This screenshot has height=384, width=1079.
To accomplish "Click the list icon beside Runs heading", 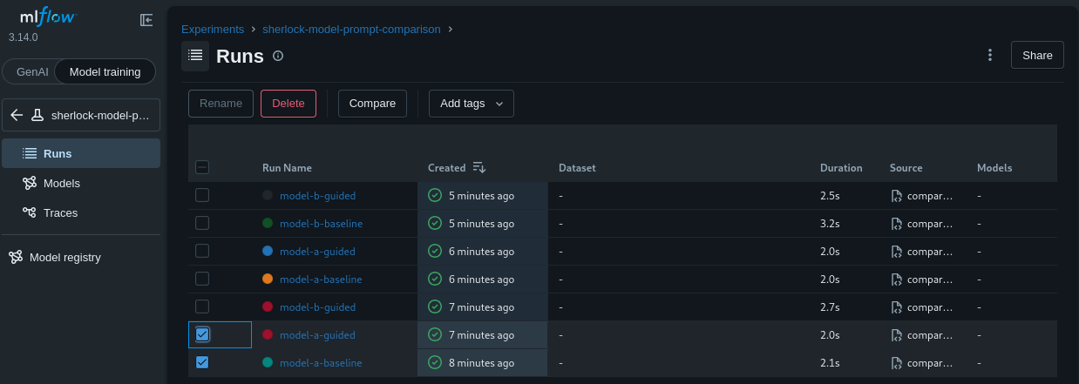I will click(x=195, y=56).
